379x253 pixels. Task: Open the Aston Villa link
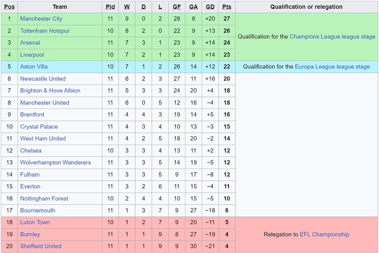click(x=34, y=67)
